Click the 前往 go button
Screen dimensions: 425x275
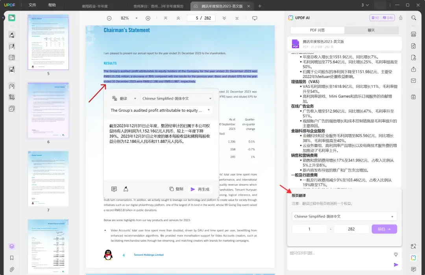coord(384,229)
